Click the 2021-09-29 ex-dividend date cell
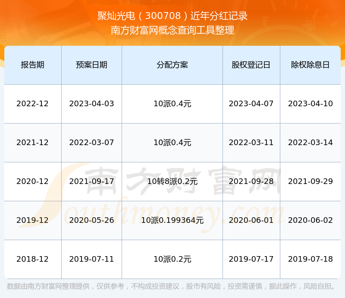The height and width of the screenshot is (298, 345). (310, 181)
